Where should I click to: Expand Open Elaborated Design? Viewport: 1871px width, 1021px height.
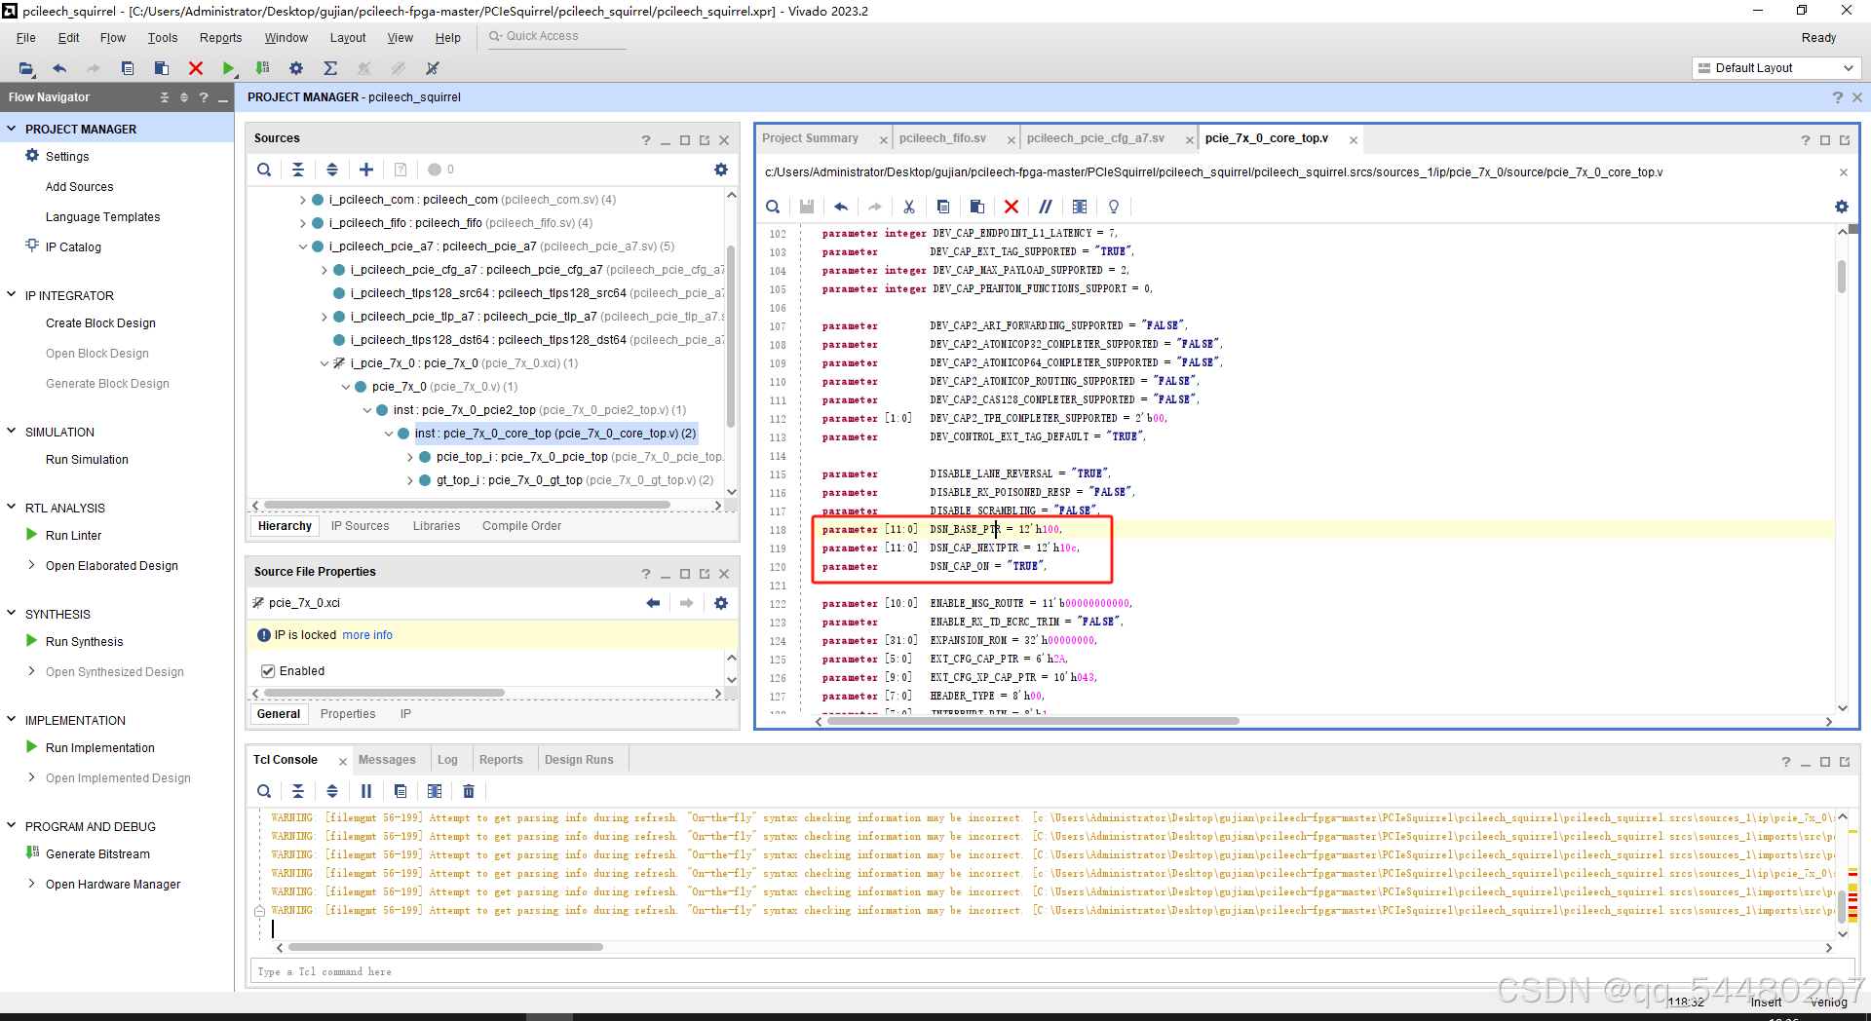coord(31,565)
